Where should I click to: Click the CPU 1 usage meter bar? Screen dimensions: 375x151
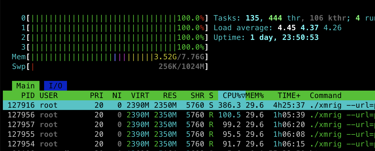click(117, 28)
